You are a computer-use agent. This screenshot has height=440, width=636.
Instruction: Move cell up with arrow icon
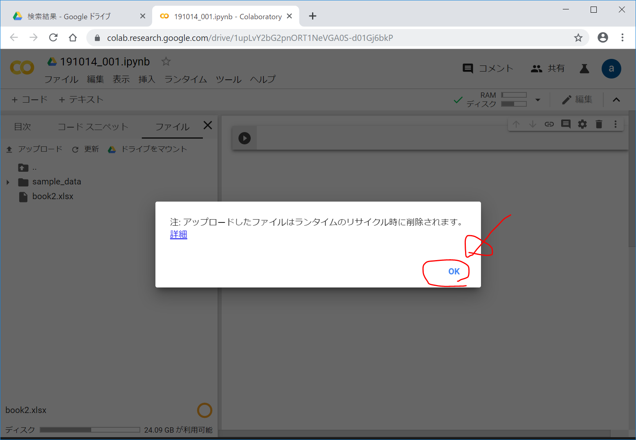click(x=516, y=124)
